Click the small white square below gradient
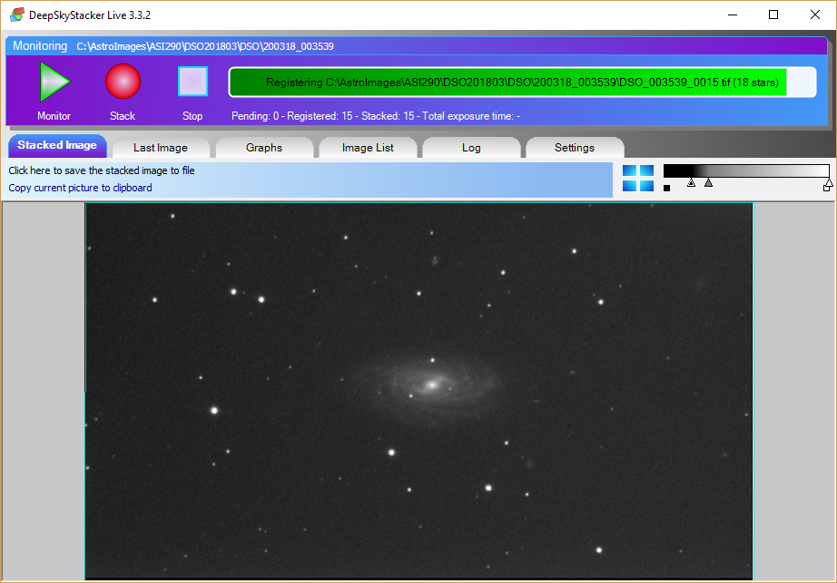 (x=827, y=189)
